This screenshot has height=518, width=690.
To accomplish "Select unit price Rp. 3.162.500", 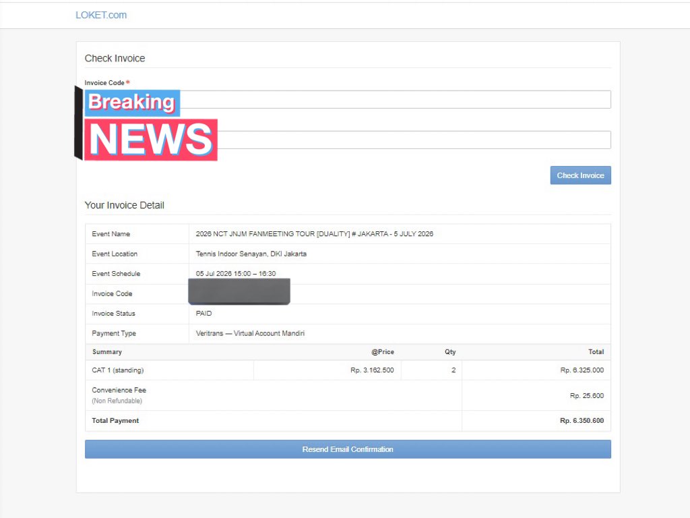I will pyautogui.click(x=372, y=370).
